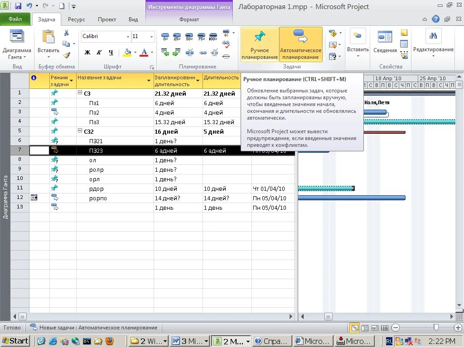Open help via the blue question mark
Screen dimensions: 464x348
pos(435,19)
